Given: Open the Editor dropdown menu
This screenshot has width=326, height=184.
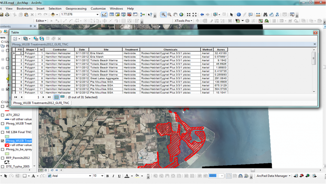Looking at the screenshot, I should tap(41, 21).
